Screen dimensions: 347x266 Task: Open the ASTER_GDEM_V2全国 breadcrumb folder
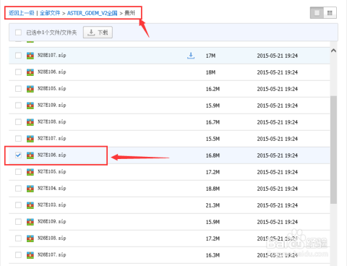pyautogui.click(x=93, y=13)
